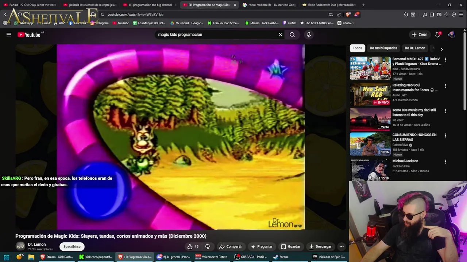Switch to programacion the big channel tab

150,5
